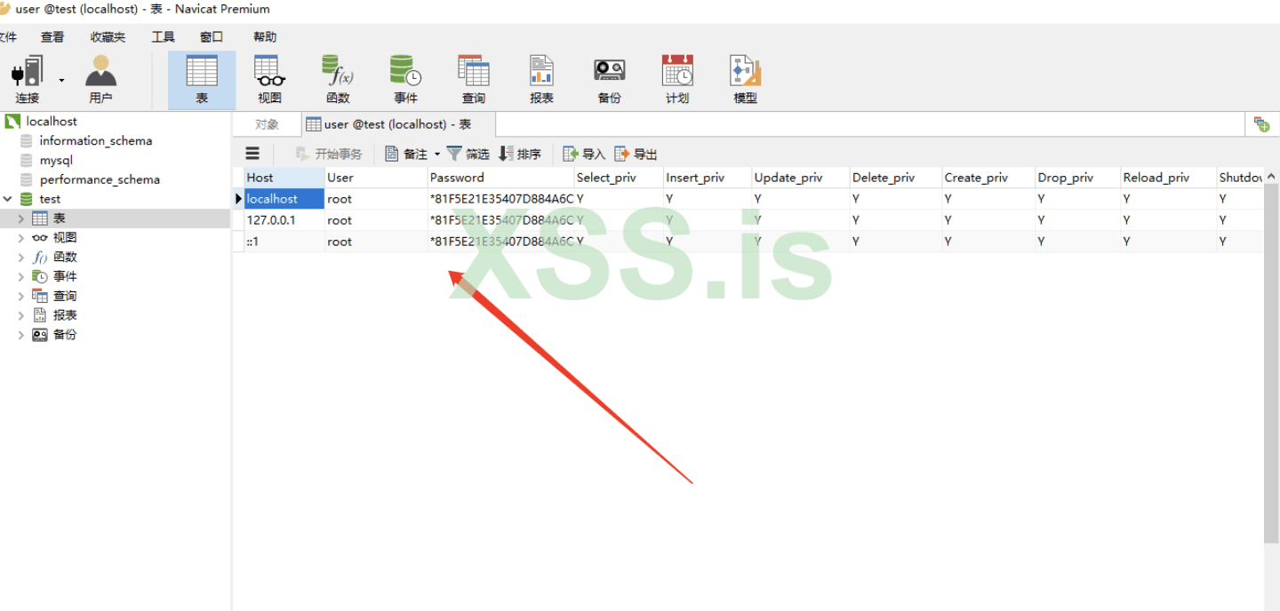Click the Host column header
Viewport: 1280px width, 611px height.
click(284, 178)
